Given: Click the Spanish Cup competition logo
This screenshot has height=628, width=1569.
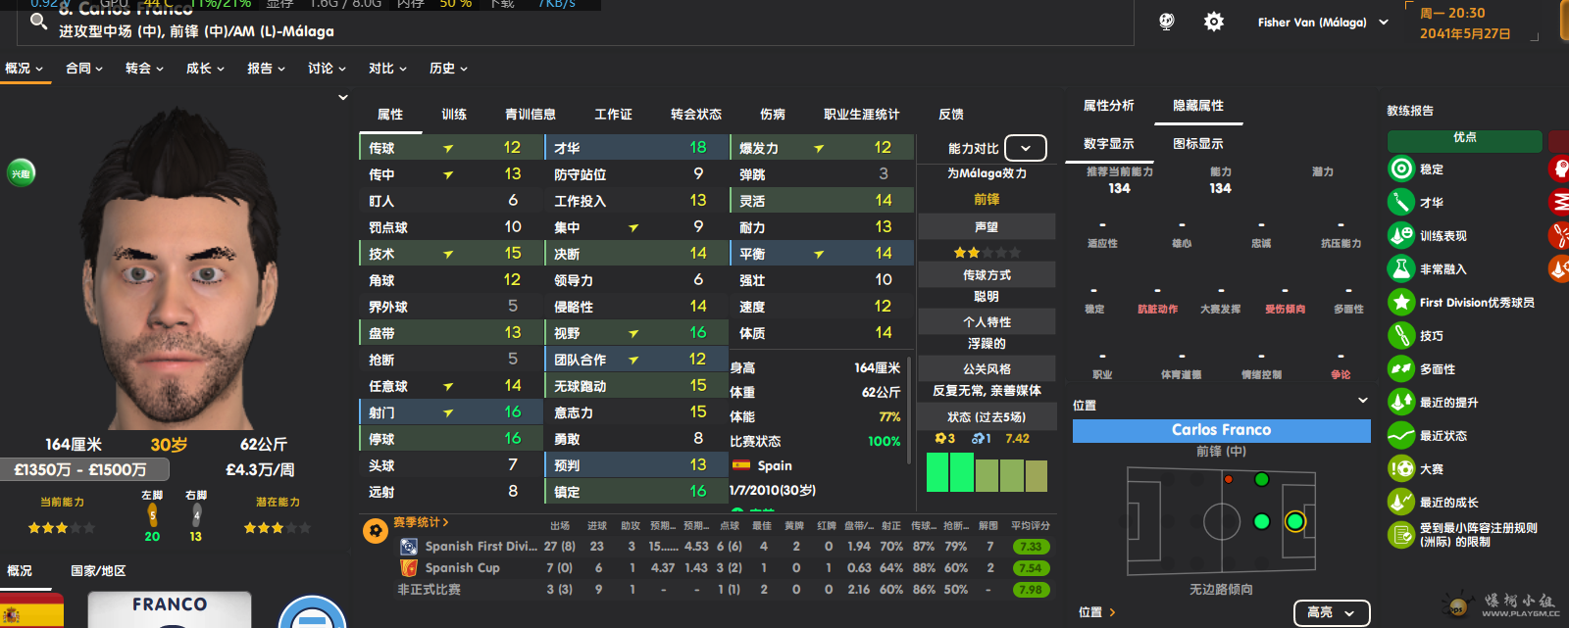Looking at the screenshot, I should (x=409, y=568).
